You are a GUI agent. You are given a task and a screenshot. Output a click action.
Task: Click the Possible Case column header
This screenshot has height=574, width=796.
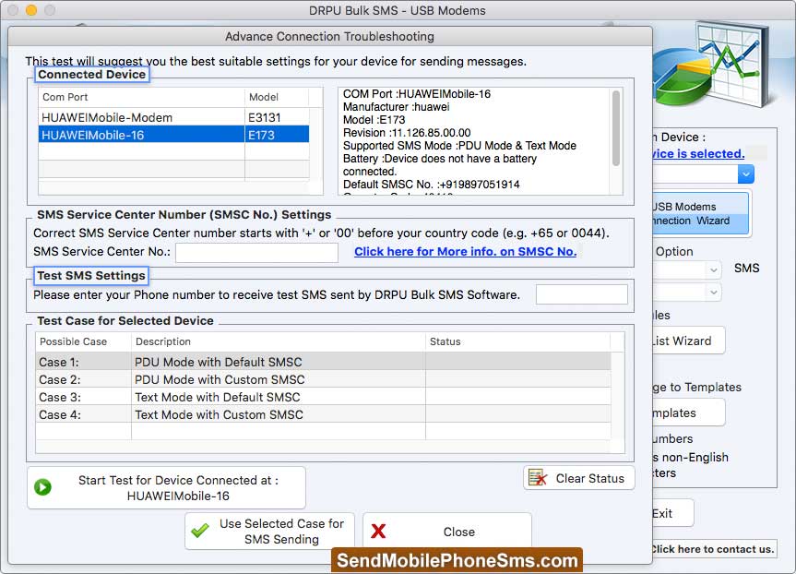tap(83, 341)
